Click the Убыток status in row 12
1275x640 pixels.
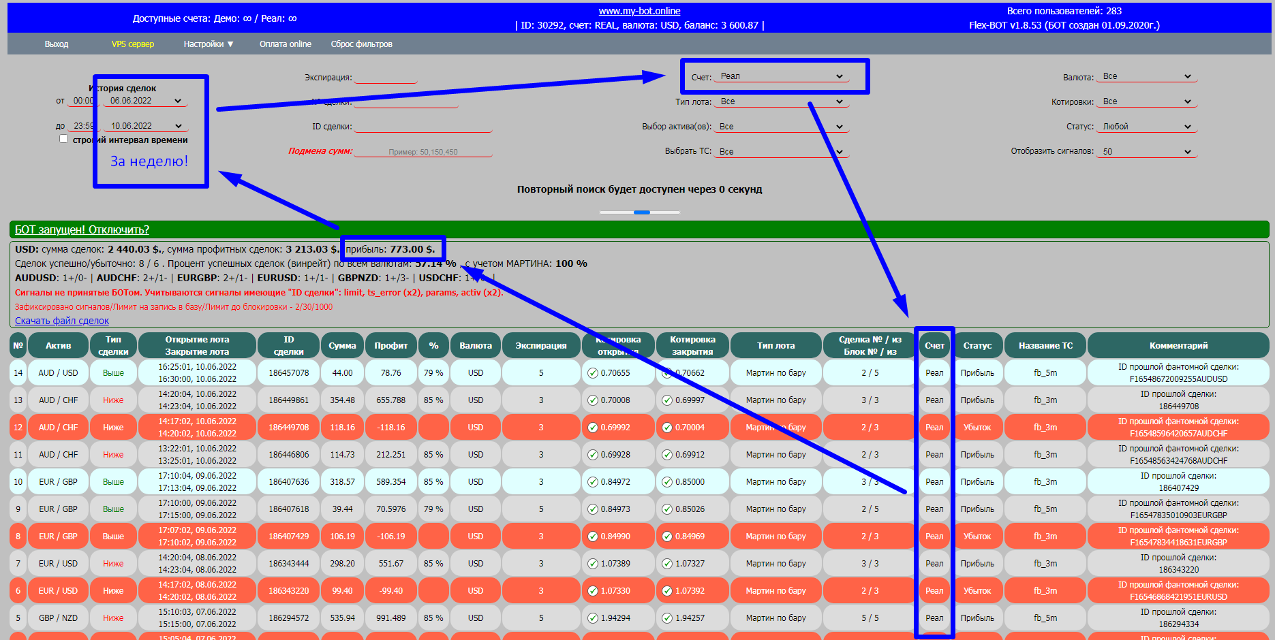coord(977,428)
